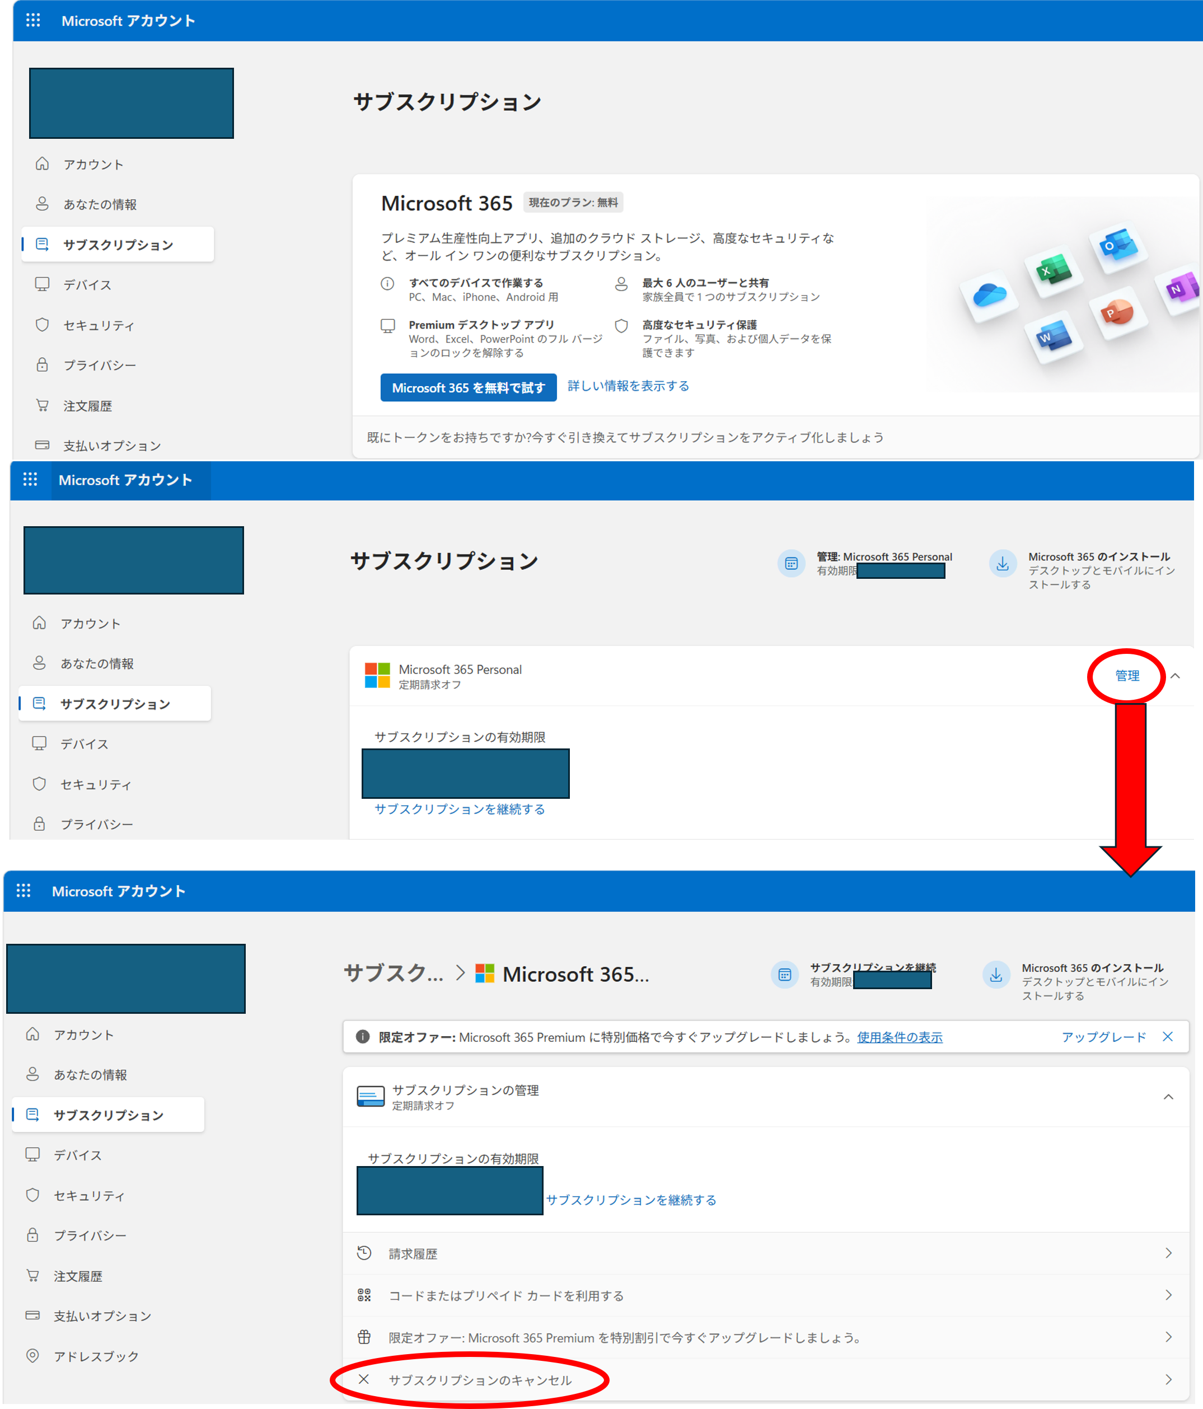Expand the 請求履歴 row chevron
1203x1409 pixels.
click(1168, 1253)
